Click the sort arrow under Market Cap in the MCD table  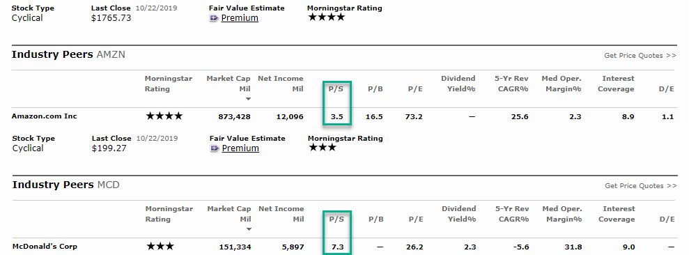(x=249, y=229)
